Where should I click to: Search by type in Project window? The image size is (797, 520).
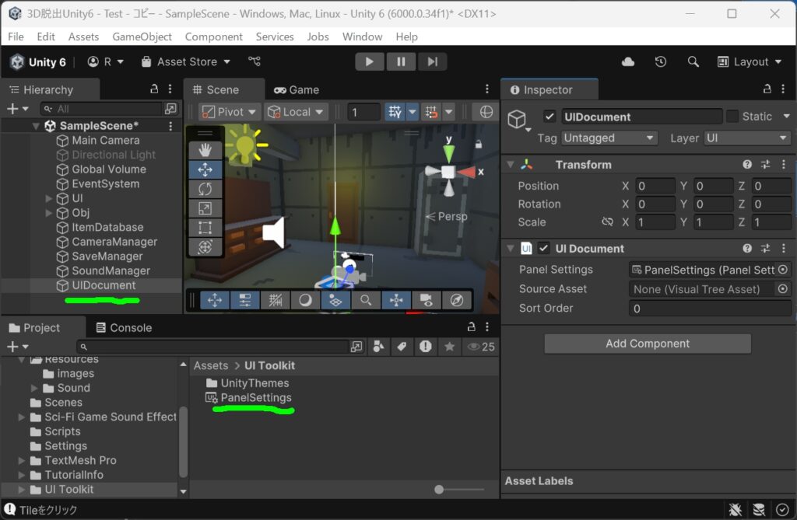point(379,347)
